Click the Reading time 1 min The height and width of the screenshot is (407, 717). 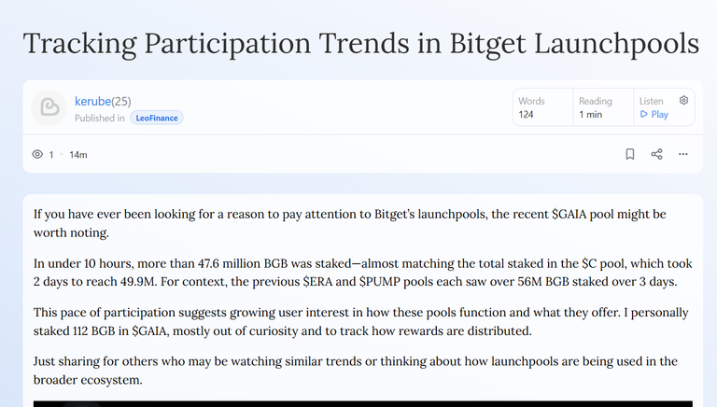[590, 114]
